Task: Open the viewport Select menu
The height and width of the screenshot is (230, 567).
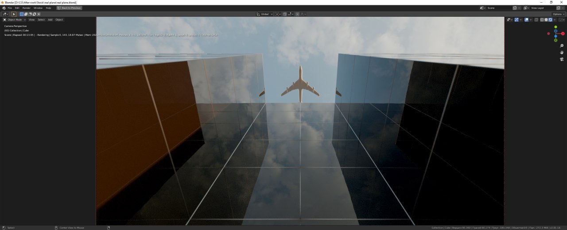Action: (41, 19)
